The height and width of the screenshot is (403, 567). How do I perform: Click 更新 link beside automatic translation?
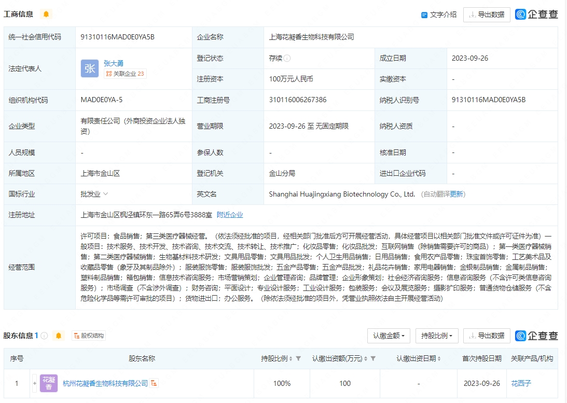coord(457,194)
